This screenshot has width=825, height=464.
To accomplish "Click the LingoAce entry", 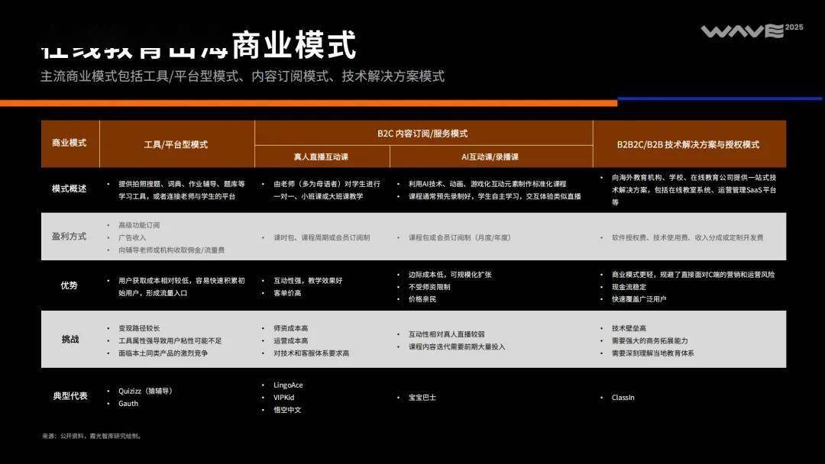I will (288, 385).
